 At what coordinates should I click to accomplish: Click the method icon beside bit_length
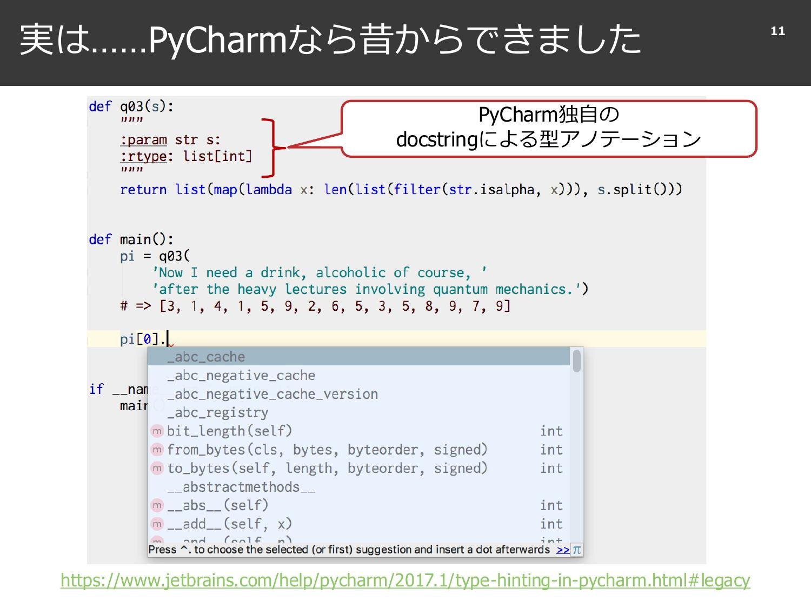point(157,431)
